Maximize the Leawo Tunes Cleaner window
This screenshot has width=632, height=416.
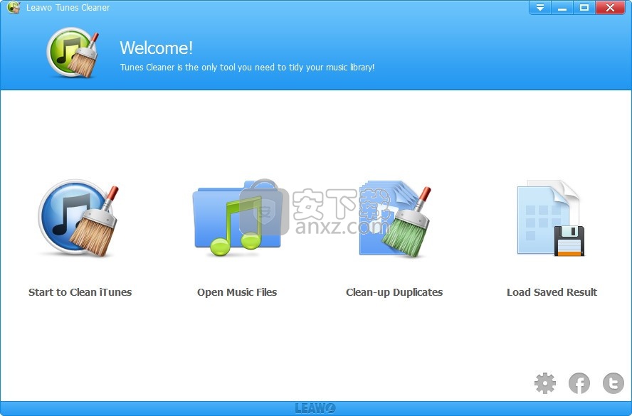pos(584,8)
